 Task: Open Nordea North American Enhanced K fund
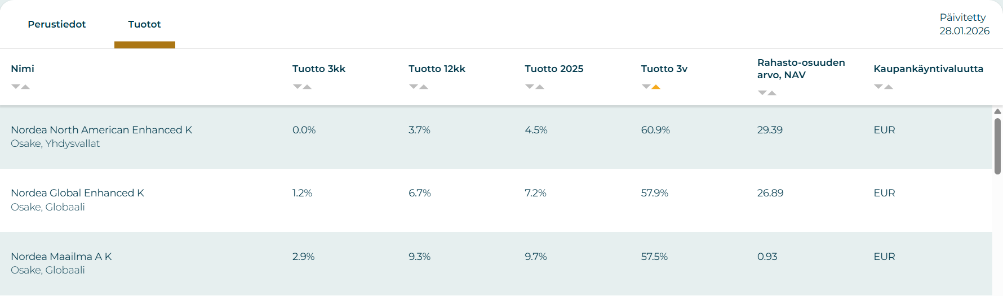tap(101, 130)
